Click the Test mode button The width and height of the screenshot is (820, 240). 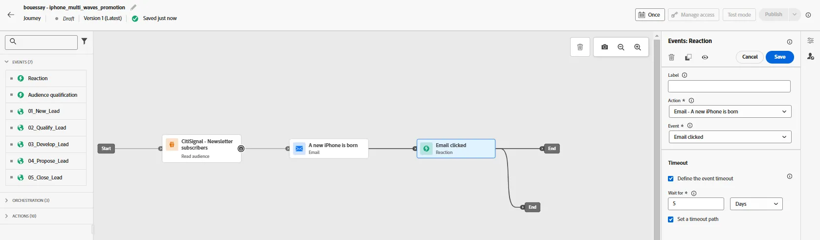click(x=739, y=15)
